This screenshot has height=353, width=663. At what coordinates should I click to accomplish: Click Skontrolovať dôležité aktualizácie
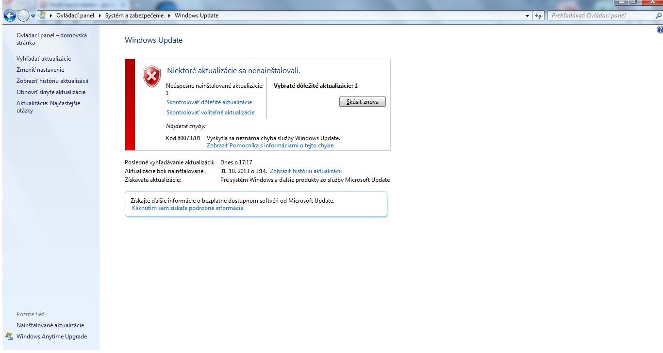tap(209, 102)
